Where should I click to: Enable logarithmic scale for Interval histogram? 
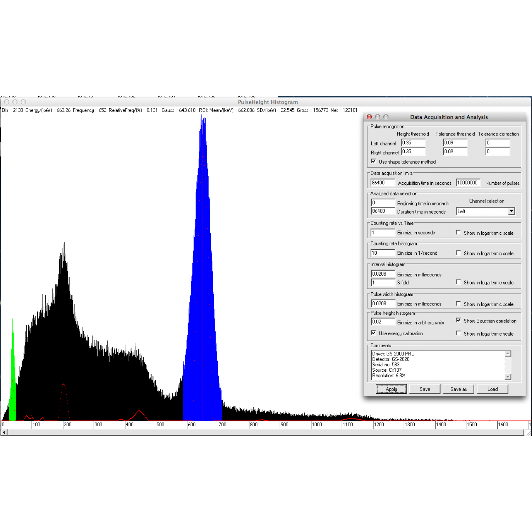(459, 282)
